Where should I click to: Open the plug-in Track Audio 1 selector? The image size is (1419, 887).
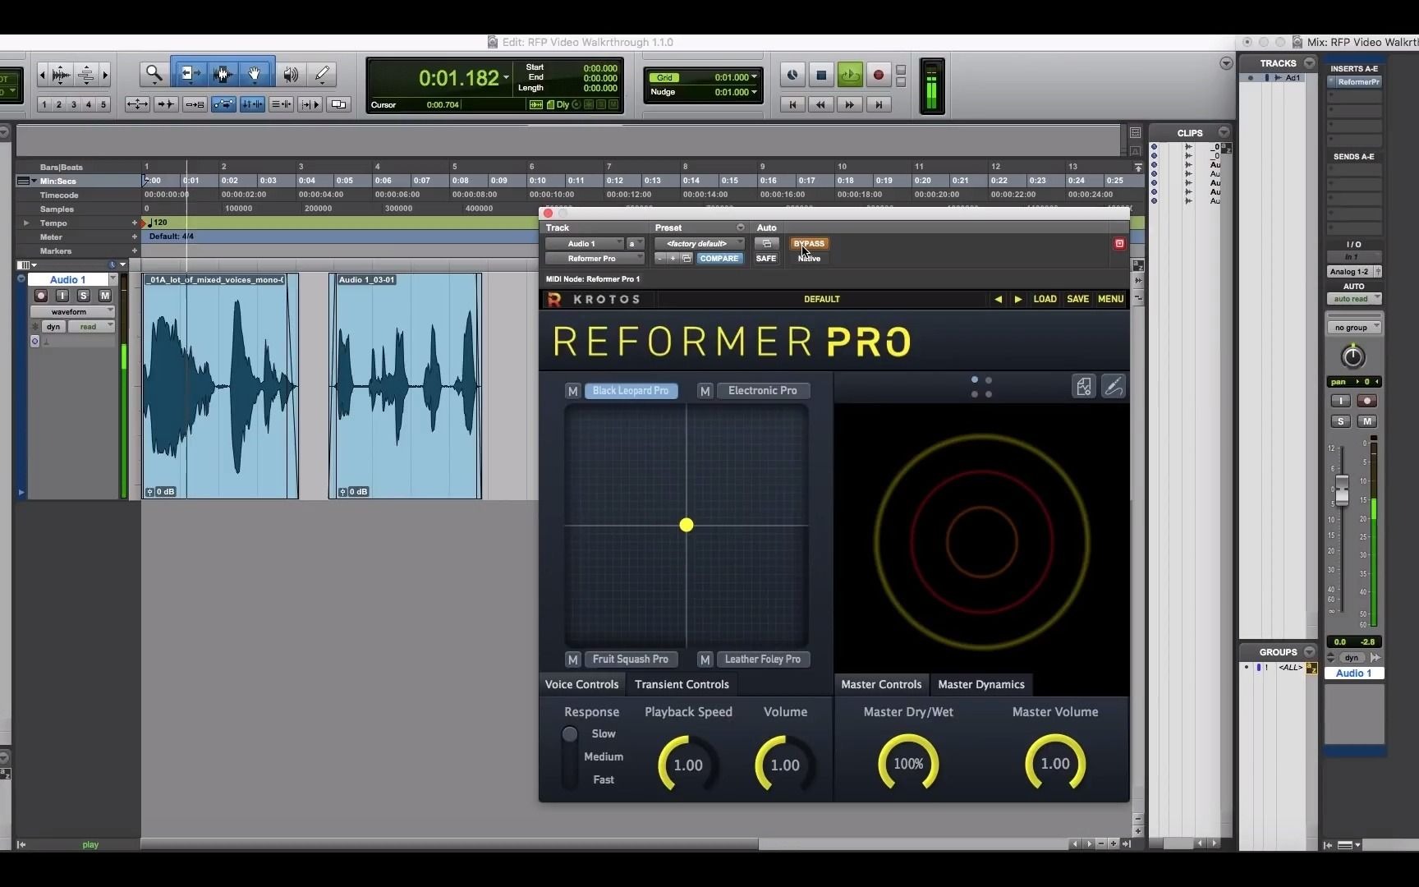[x=584, y=244]
